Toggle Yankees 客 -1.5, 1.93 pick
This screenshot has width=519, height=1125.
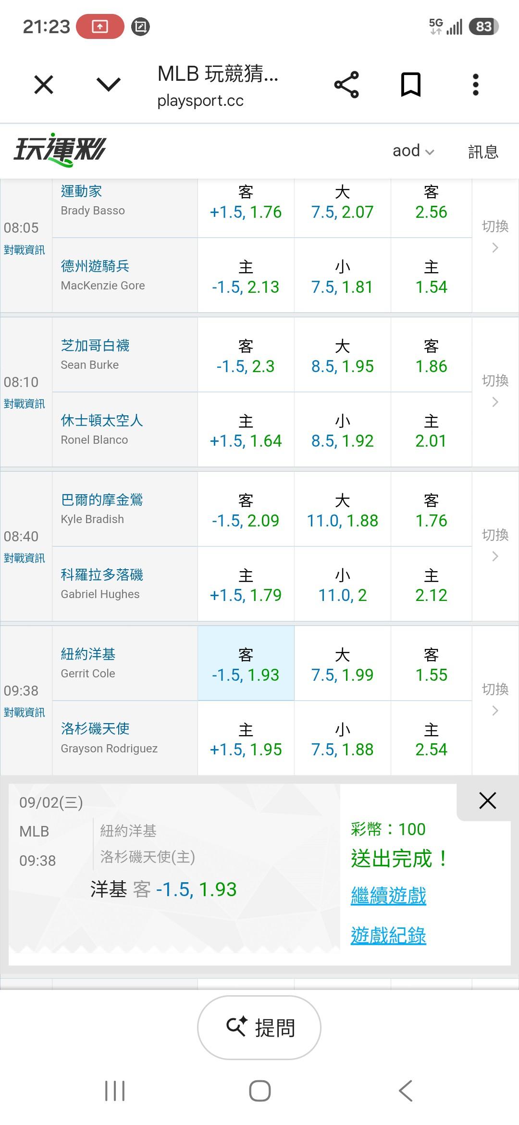[x=246, y=663]
